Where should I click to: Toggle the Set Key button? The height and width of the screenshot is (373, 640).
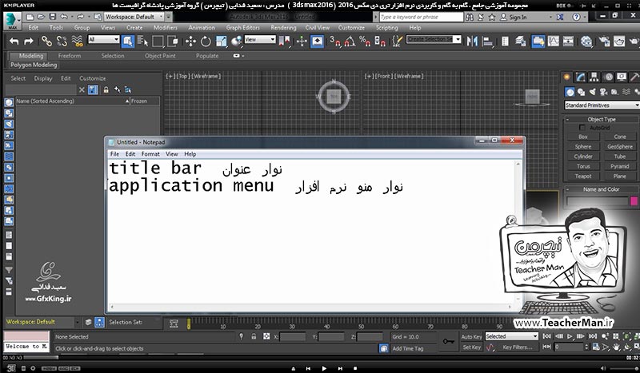tap(471, 347)
